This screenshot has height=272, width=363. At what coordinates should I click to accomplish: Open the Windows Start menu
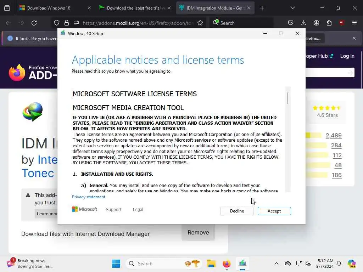pos(116,263)
